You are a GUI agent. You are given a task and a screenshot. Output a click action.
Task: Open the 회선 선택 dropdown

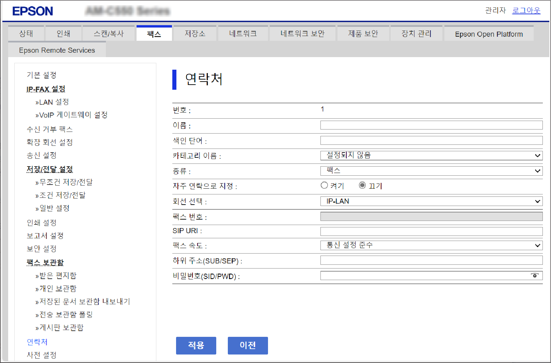(431, 201)
